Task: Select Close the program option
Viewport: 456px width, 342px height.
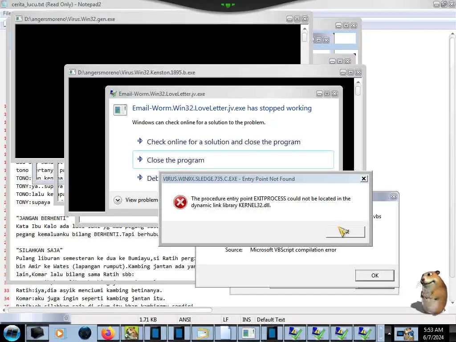Action: pos(233,160)
